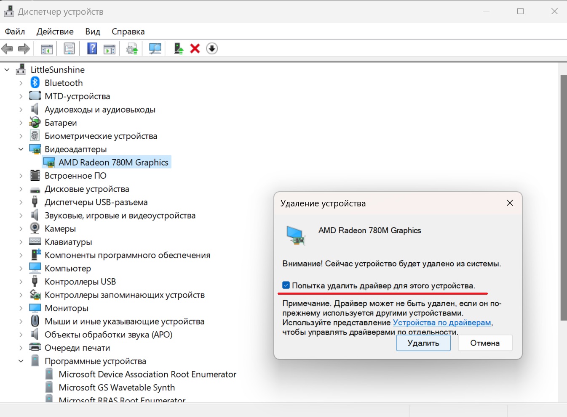Go forward with the right arrow toolbar icon
Screen dimensions: 567x417
24,49
